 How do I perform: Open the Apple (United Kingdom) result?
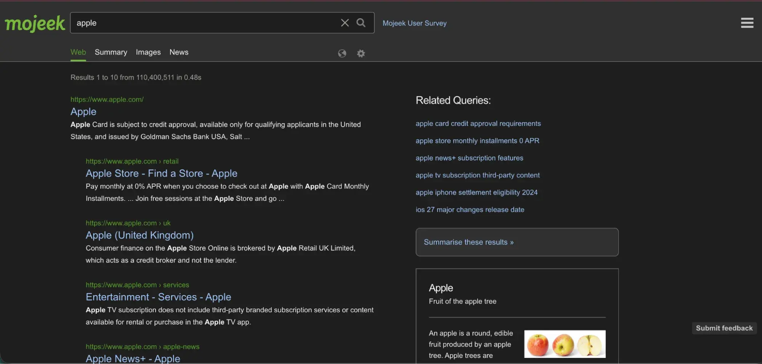(140, 235)
